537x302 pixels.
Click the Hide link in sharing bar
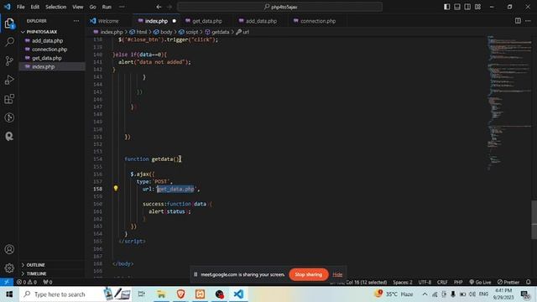[337, 274]
